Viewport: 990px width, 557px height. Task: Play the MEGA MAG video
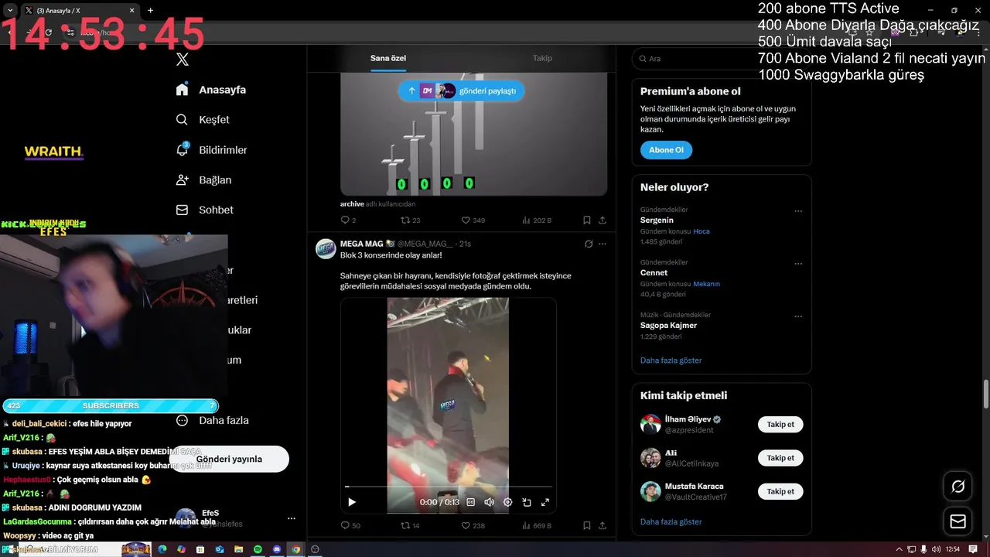pos(352,502)
